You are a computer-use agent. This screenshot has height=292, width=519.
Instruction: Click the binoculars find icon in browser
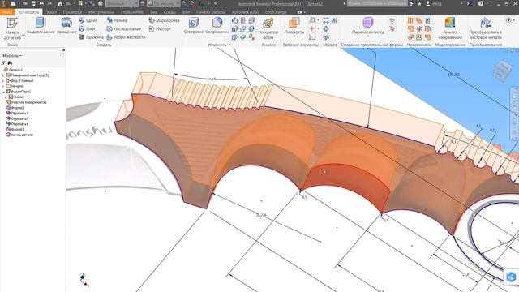pyautogui.click(x=10, y=63)
